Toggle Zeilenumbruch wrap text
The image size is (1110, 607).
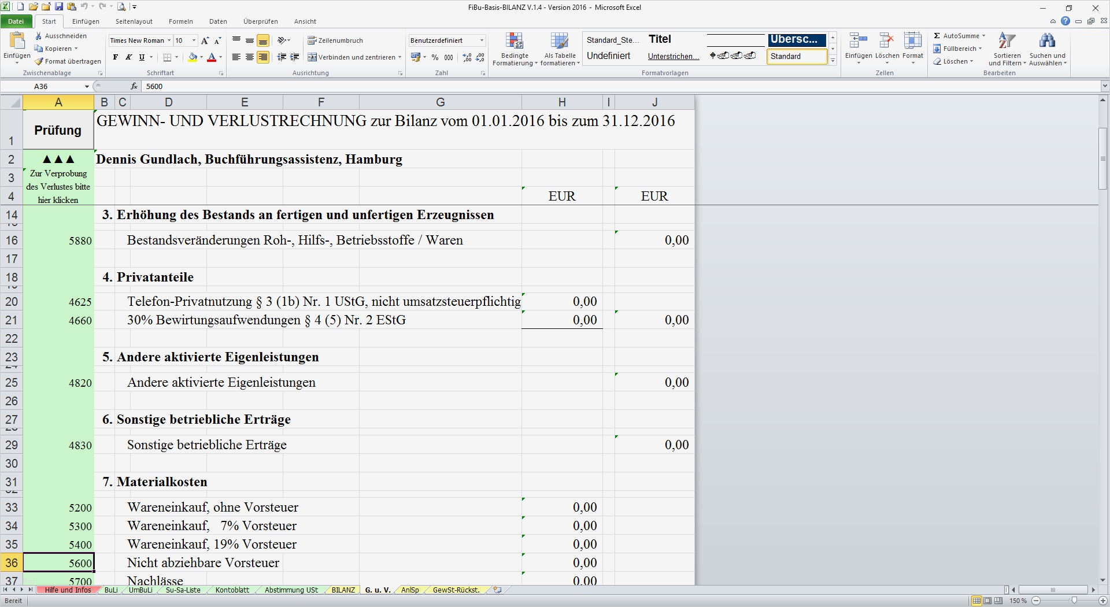pyautogui.click(x=335, y=40)
